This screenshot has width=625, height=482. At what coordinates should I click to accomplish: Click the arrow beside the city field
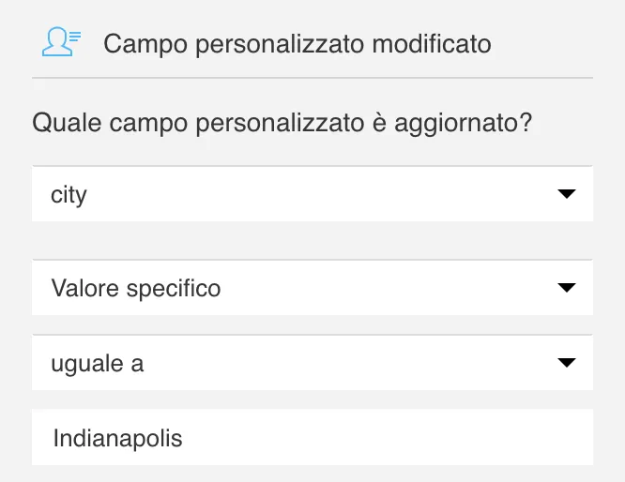567,194
